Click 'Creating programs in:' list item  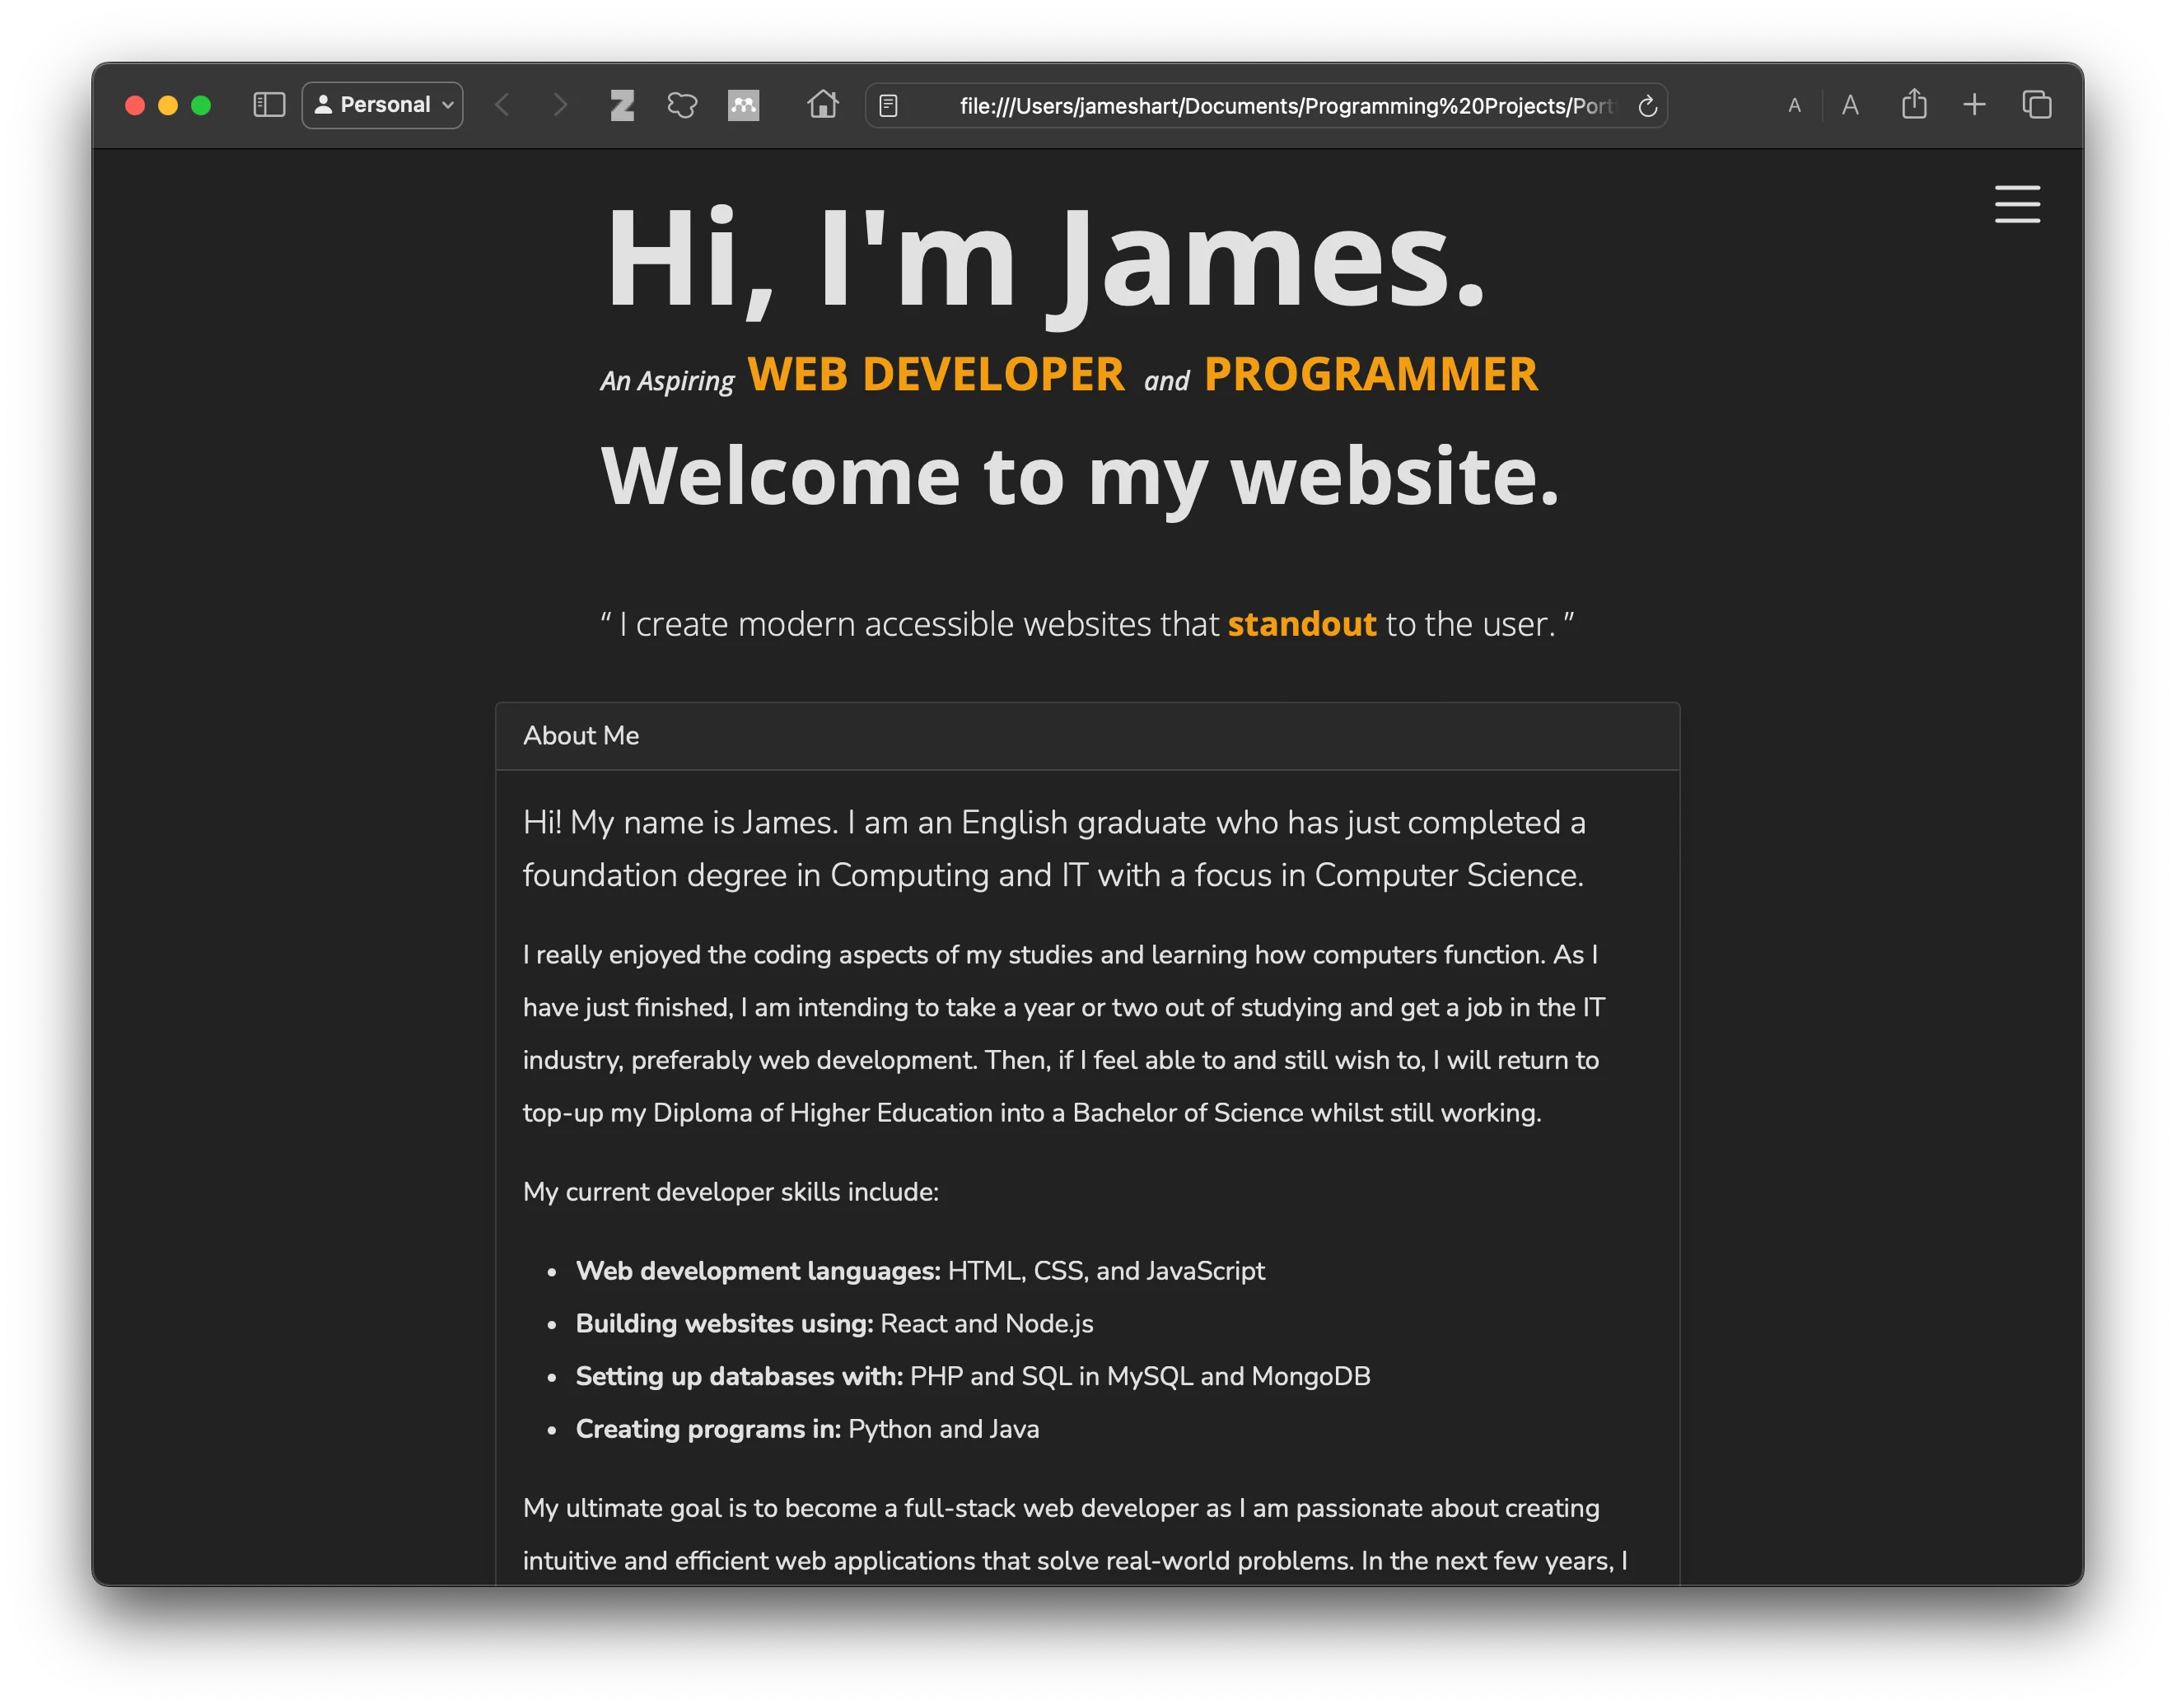tap(807, 1429)
